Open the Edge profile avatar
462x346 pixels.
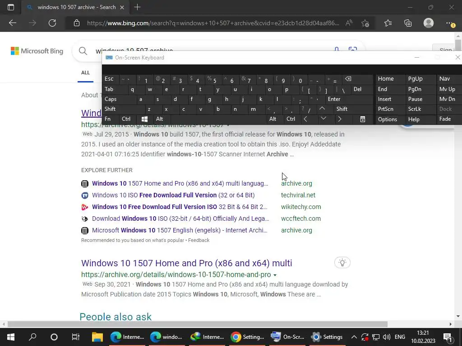429,23
